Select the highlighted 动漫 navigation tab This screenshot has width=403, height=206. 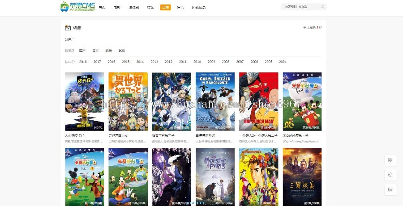point(165,8)
